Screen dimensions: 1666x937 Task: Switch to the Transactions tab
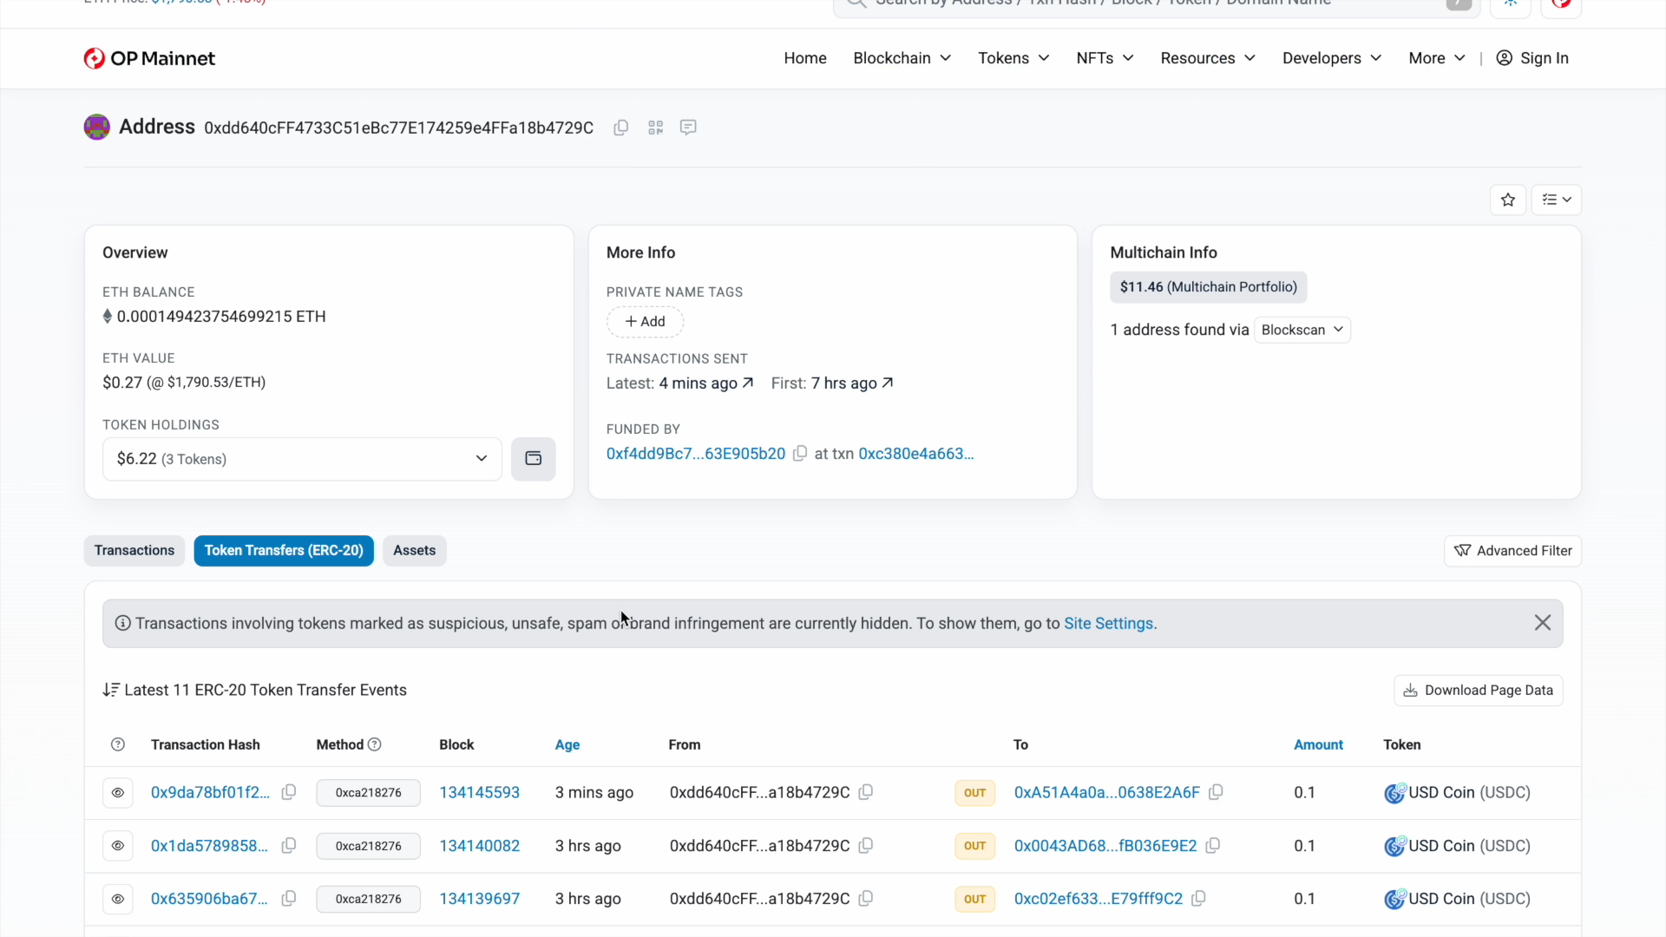pyautogui.click(x=134, y=551)
